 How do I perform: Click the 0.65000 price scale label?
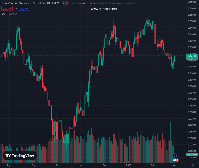pos(192,21)
